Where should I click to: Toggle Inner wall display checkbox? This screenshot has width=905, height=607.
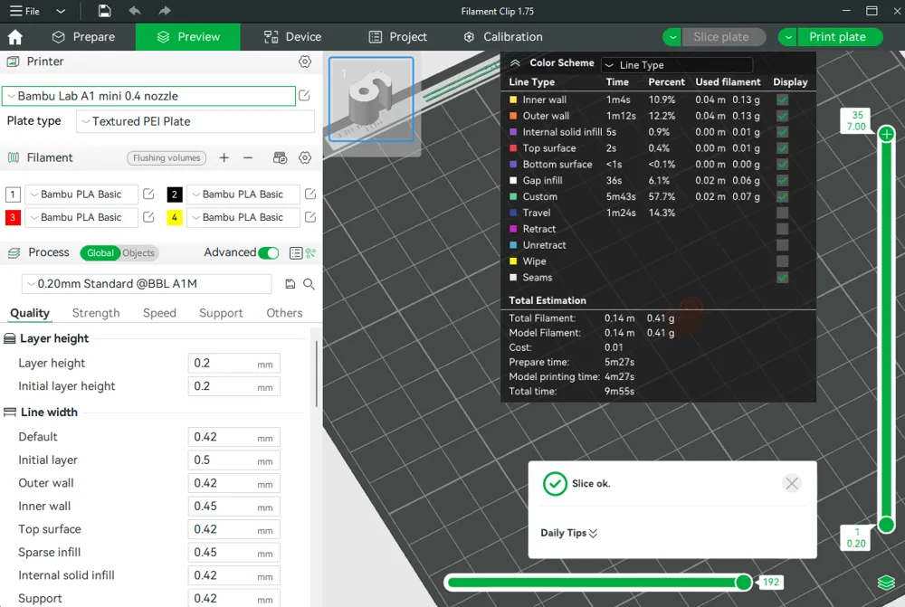782,100
